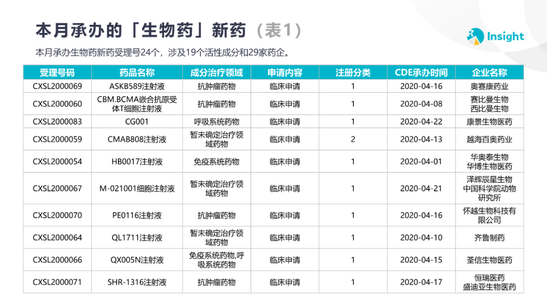
Task: Click date 2020-04-13
Action: pyautogui.click(x=421, y=139)
